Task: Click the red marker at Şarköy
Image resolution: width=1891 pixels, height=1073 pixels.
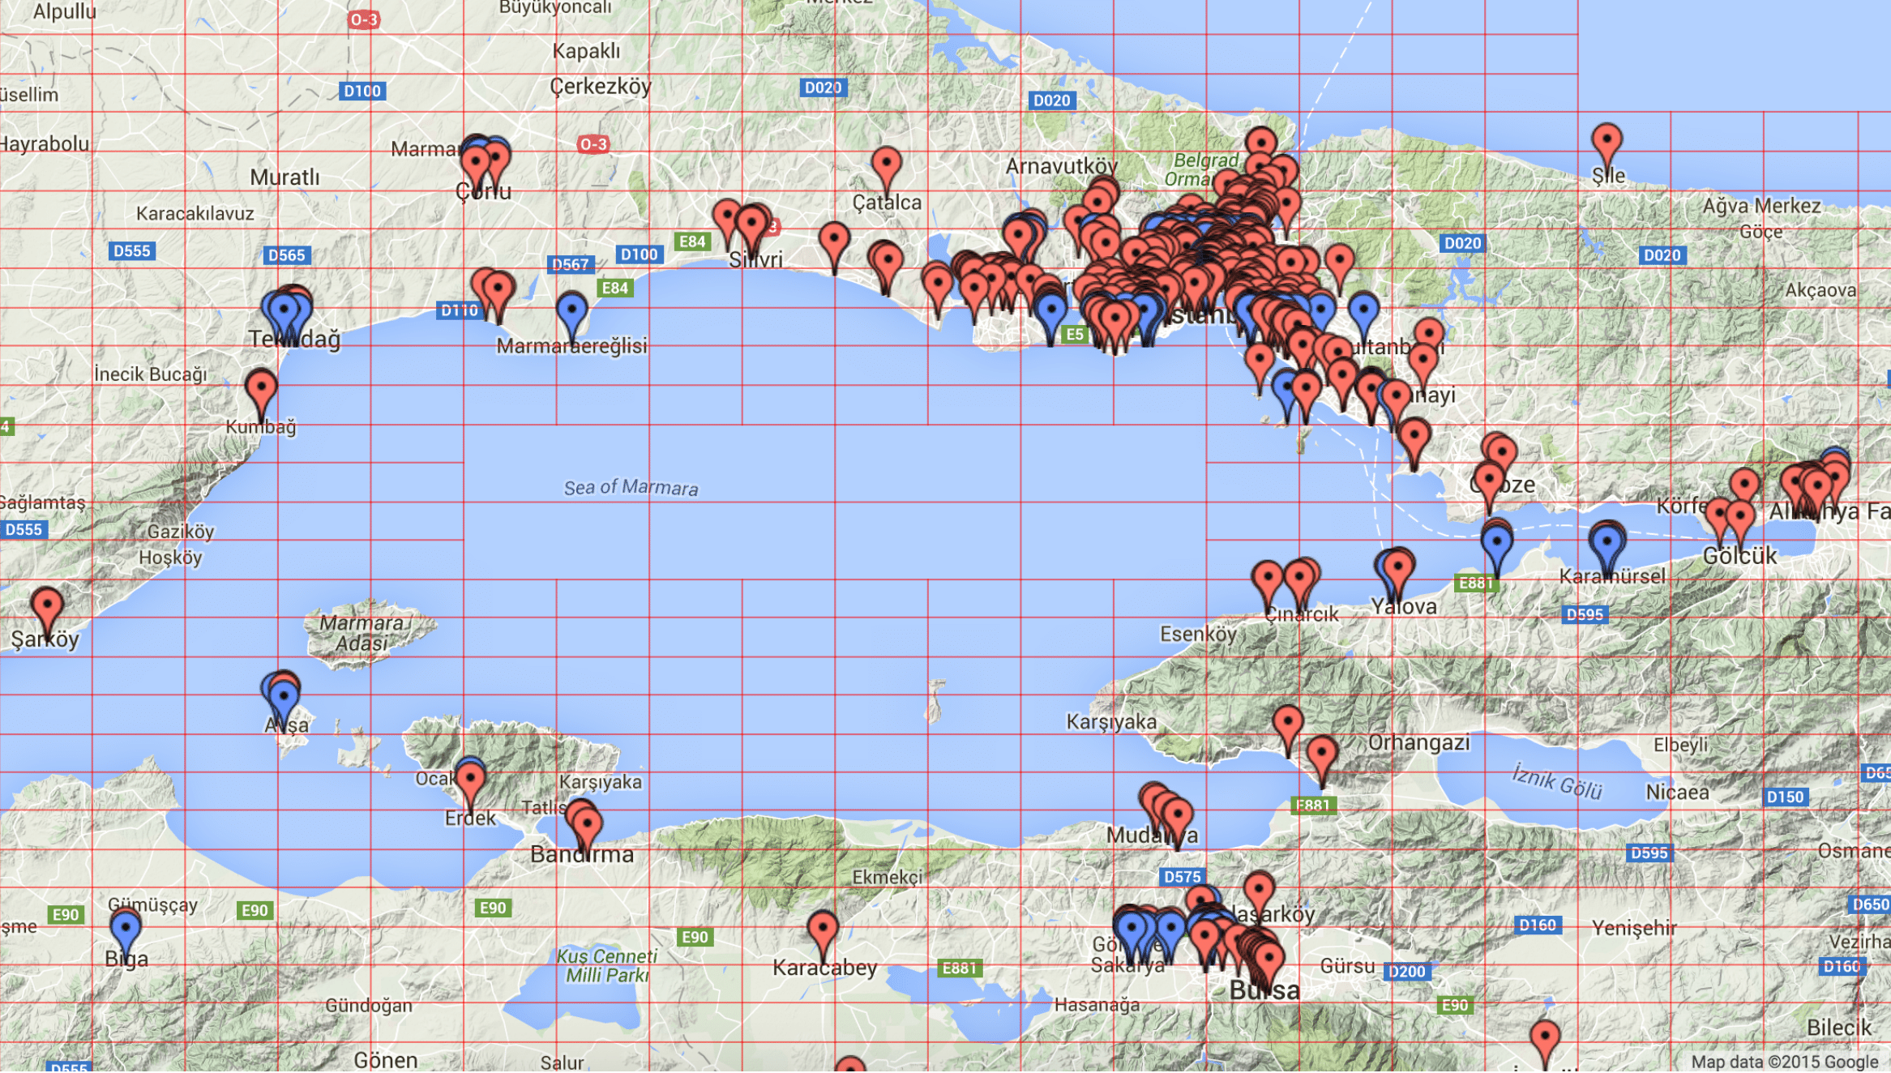Action: pos(47,606)
